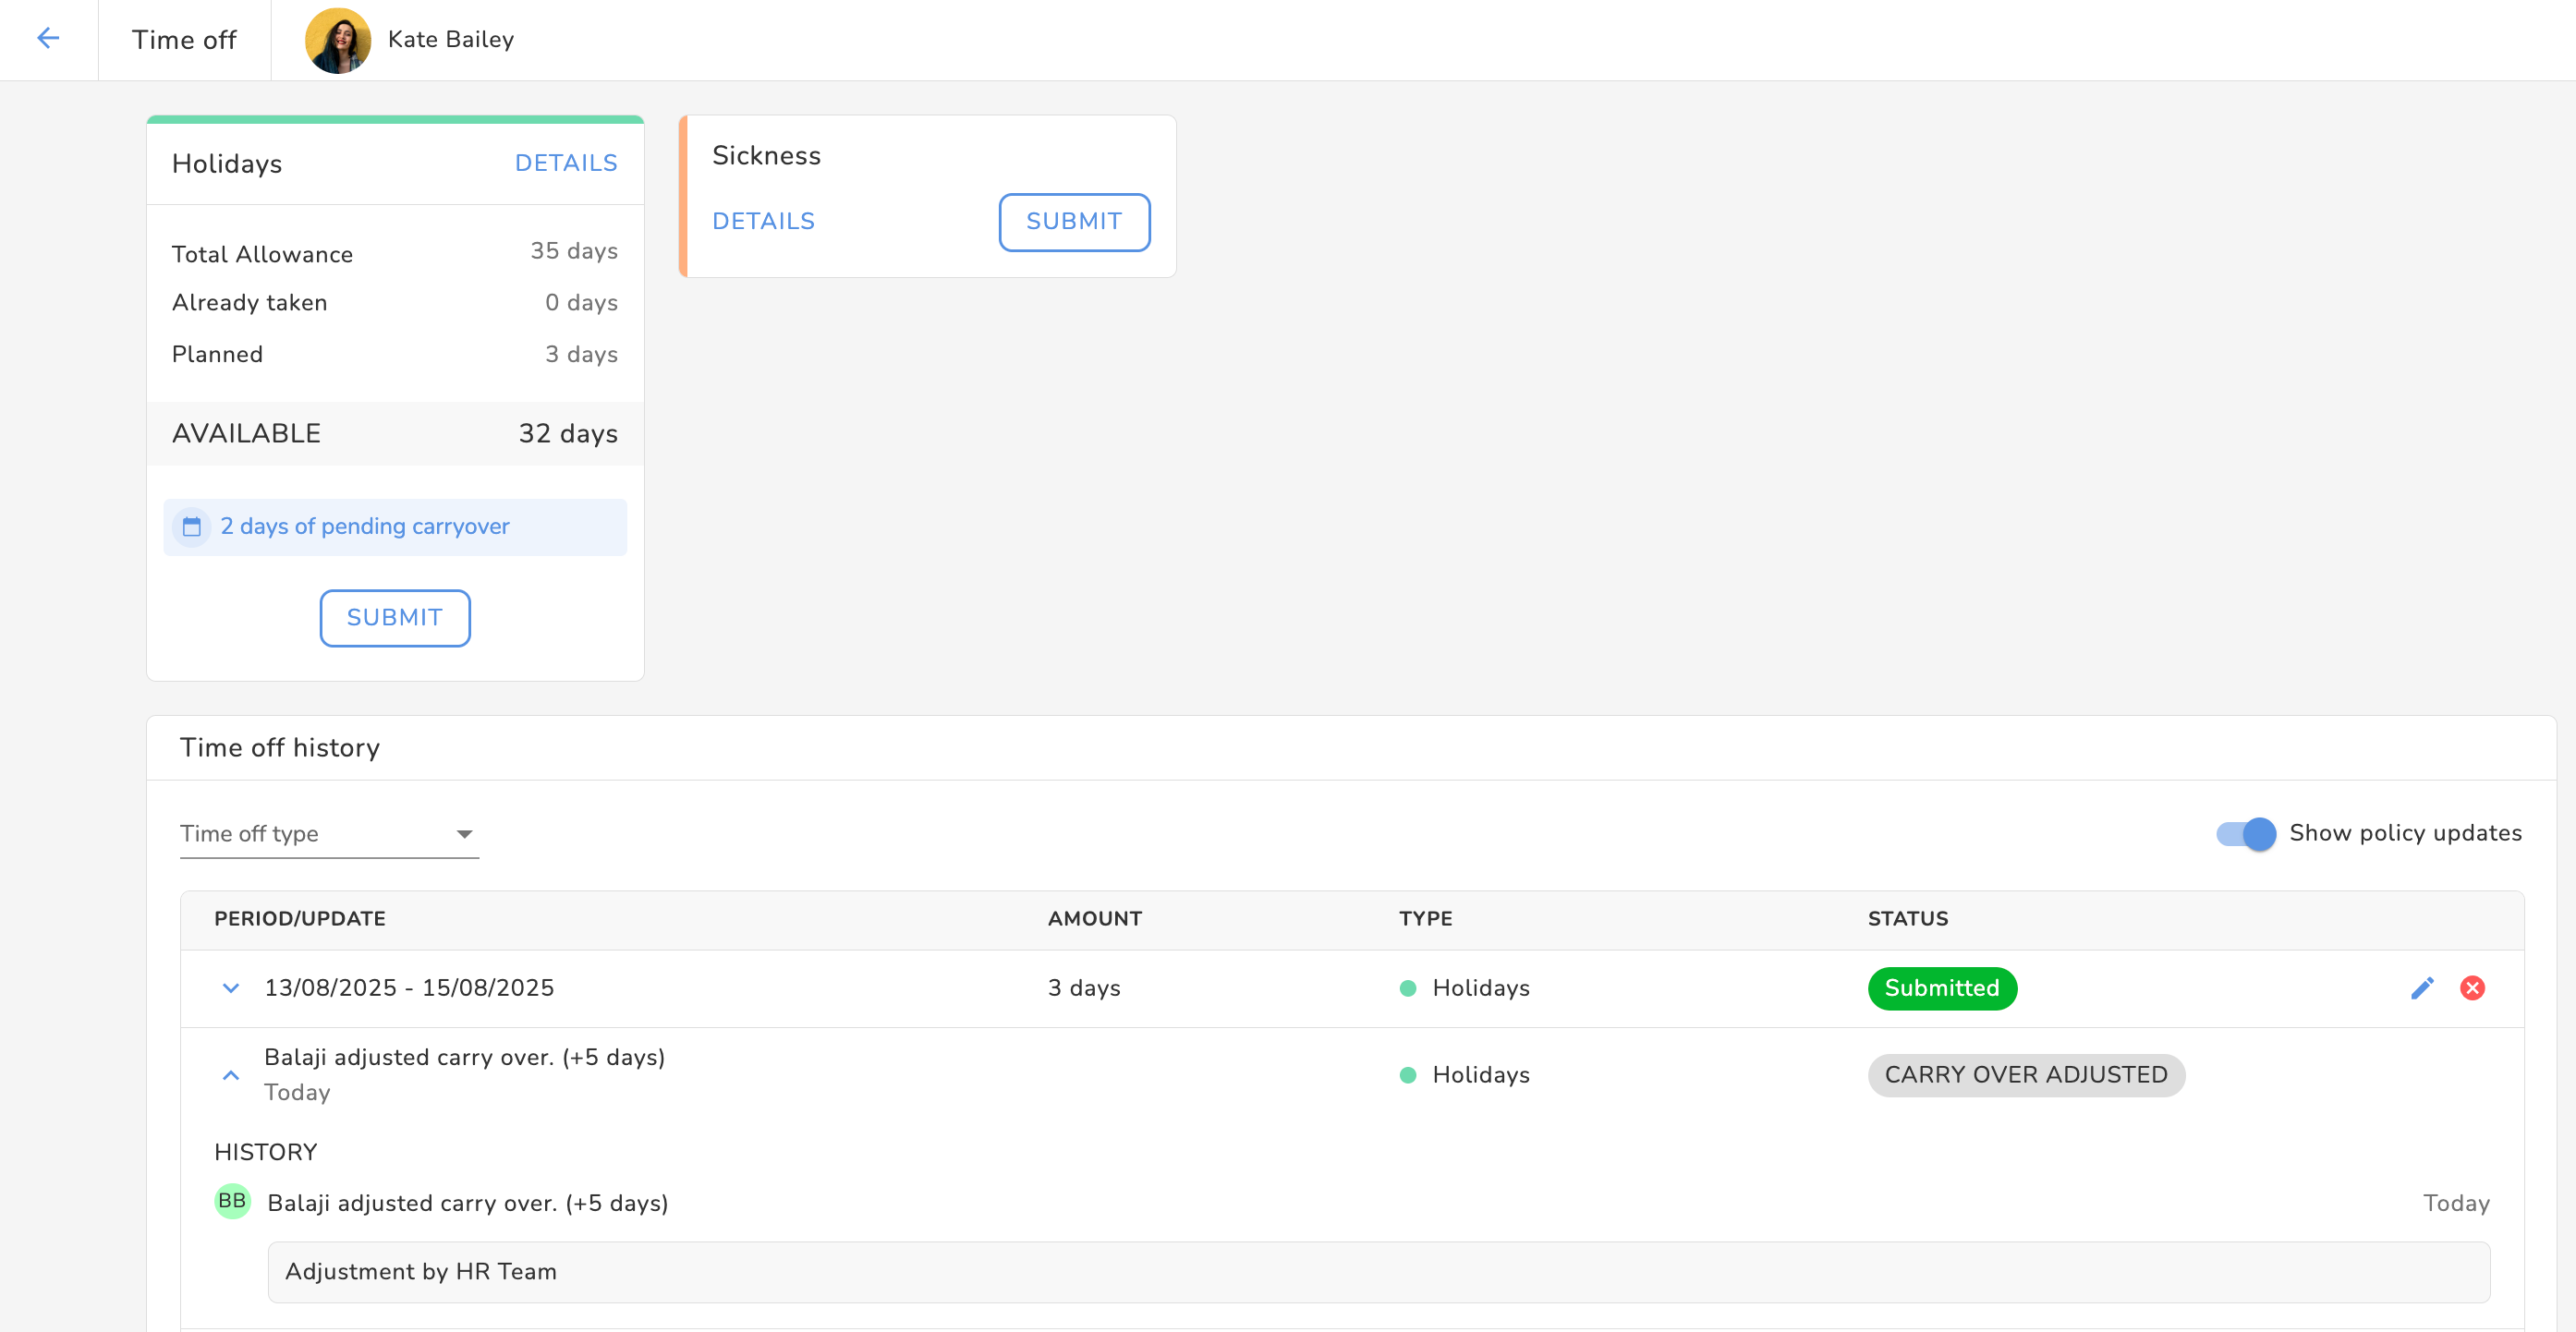
Task: Click green Holidays dot in submitted row
Action: pyautogui.click(x=1408, y=988)
